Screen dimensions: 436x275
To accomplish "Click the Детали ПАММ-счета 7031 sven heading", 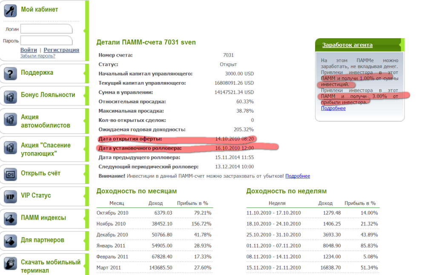I will pos(146,42).
